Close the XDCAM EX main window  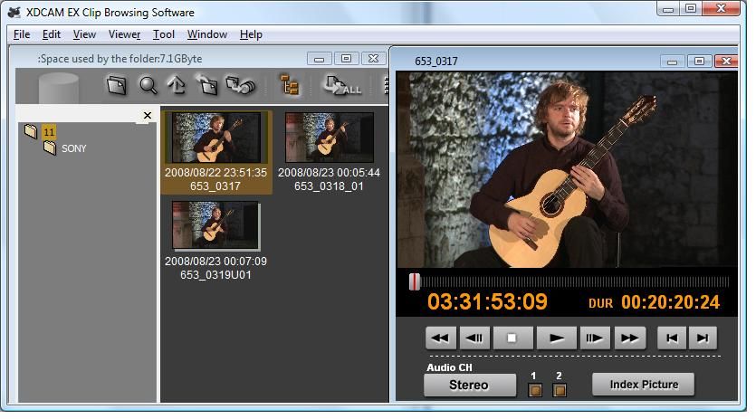722,9
